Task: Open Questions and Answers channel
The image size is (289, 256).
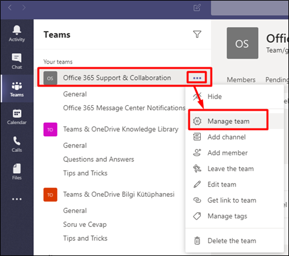Action: 99,159
